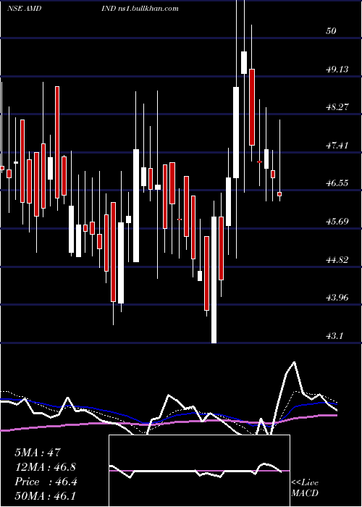
Task: Click the 'NSE AMD' ticker label
Action: click(x=24, y=8)
